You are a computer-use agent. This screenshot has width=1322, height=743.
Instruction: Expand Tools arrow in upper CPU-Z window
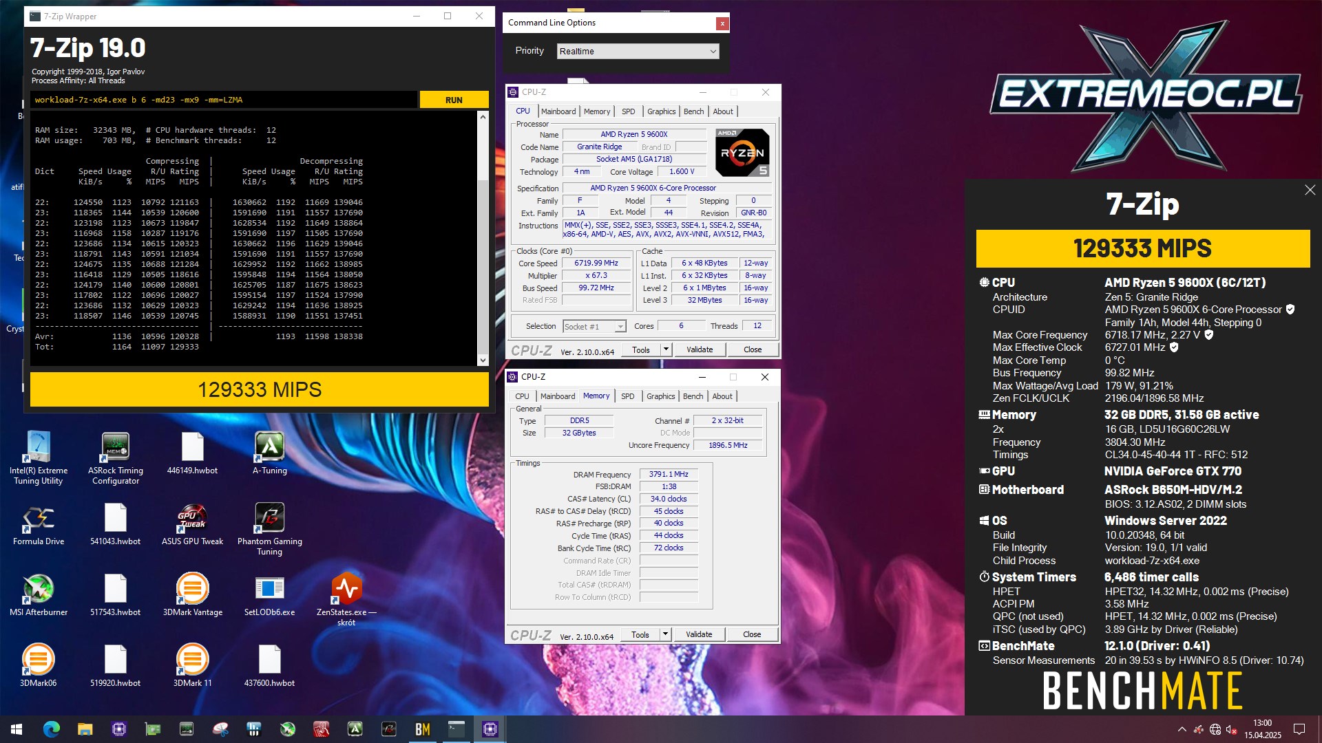tap(666, 349)
